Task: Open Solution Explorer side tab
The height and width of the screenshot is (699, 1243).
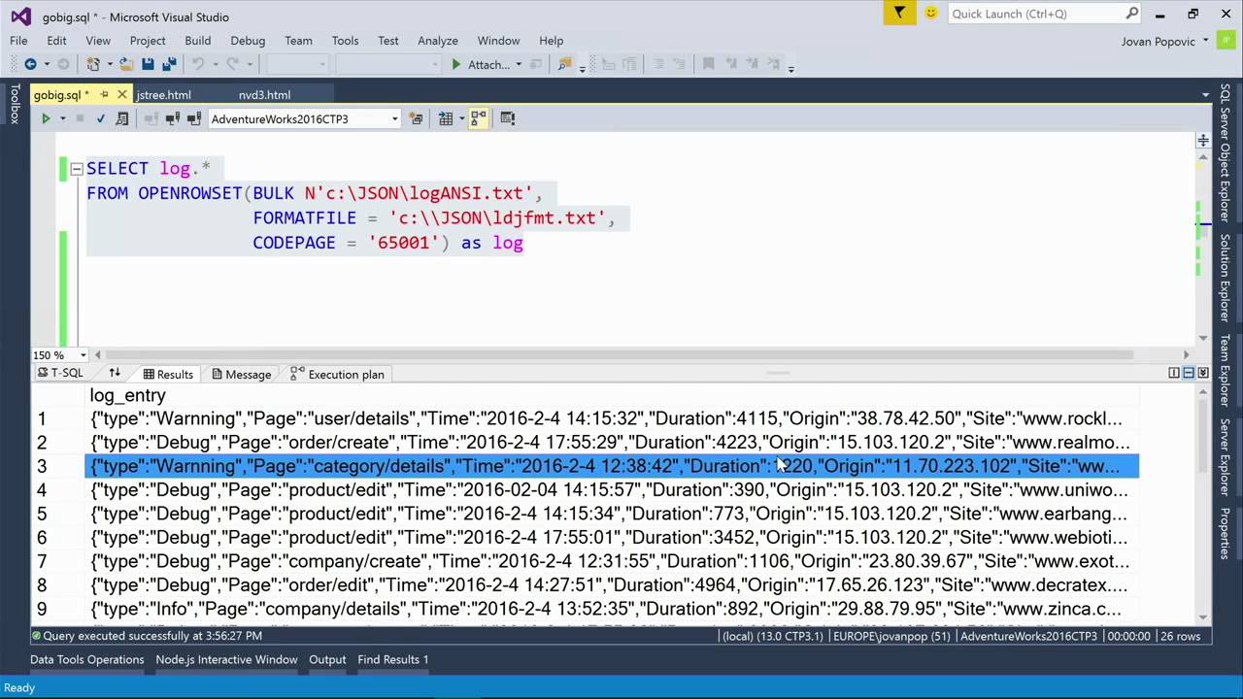Action: tap(1226, 278)
